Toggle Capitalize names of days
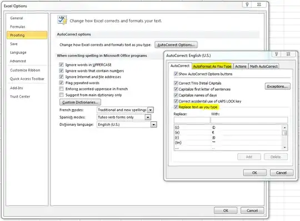The height and width of the screenshot is (221, 300). [x=176, y=95]
